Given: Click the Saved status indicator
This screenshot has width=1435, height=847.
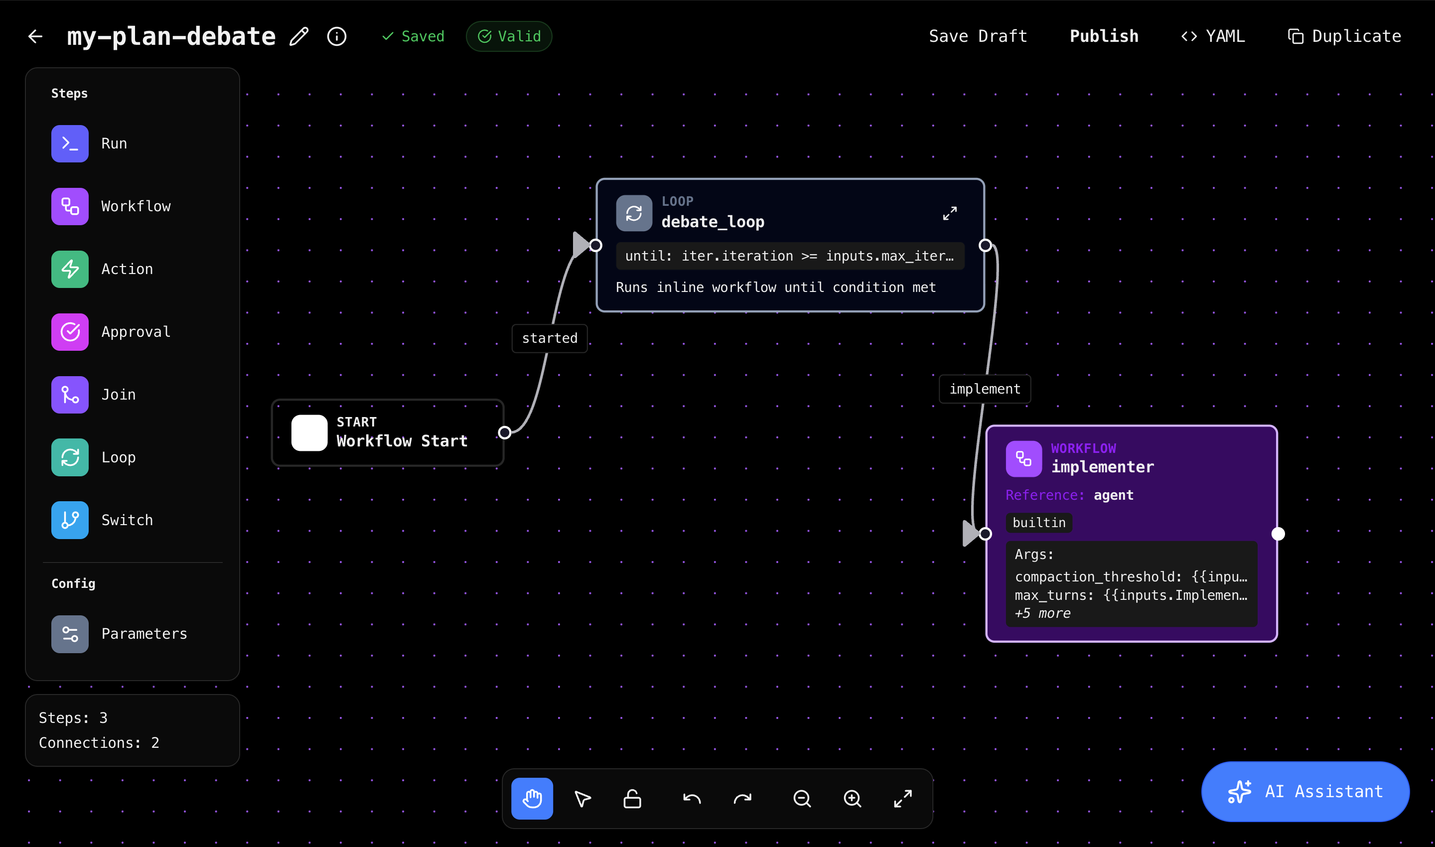Looking at the screenshot, I should [413, 36].
